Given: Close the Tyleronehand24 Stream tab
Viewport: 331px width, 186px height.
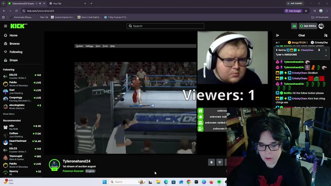Looking at the screenshot, I should point(44,4).
